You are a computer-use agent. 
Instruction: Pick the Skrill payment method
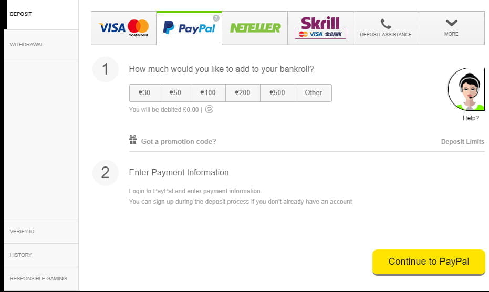320,28
